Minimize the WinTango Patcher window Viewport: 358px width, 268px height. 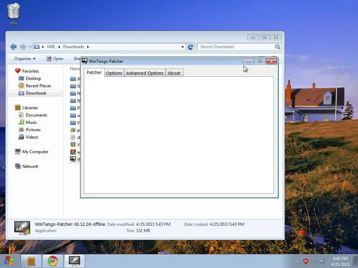coord(248,61)
